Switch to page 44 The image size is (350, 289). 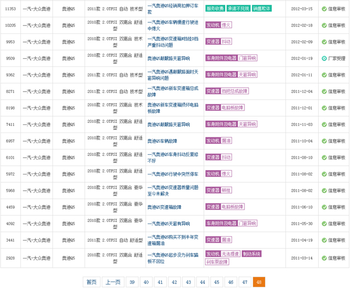202,282
